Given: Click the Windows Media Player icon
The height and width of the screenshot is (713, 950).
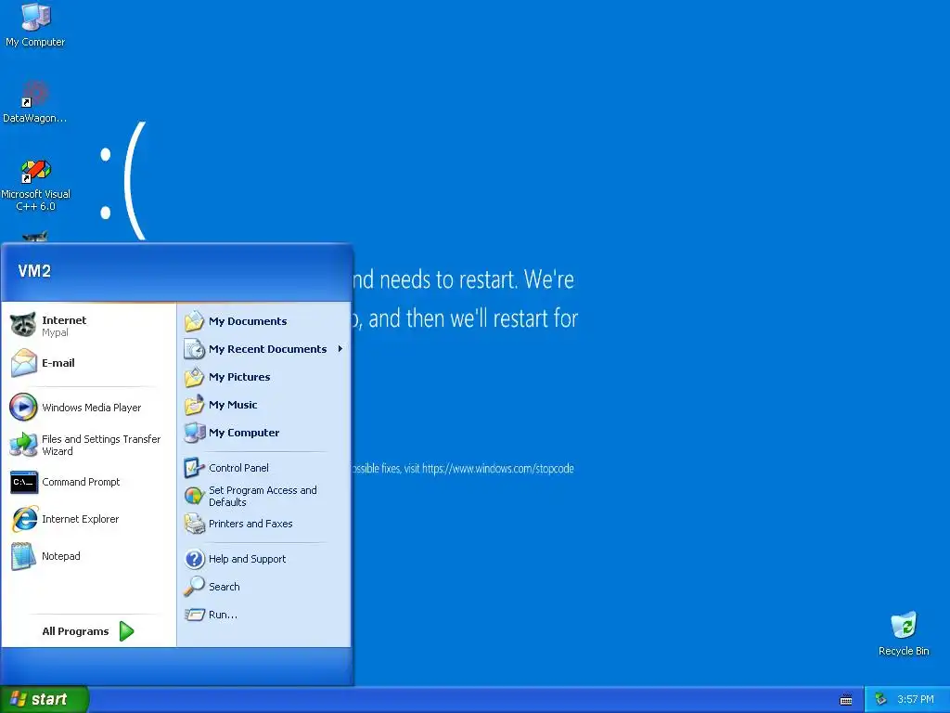Looking at the screenshot, I should pyautogui.click(x=23, y=407).
